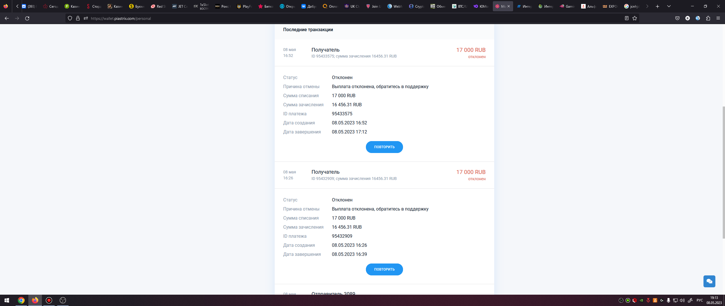Open Firefox hamburger application menu
The width and height of the screenshot is (725, 306).
[x=718, y=18]
